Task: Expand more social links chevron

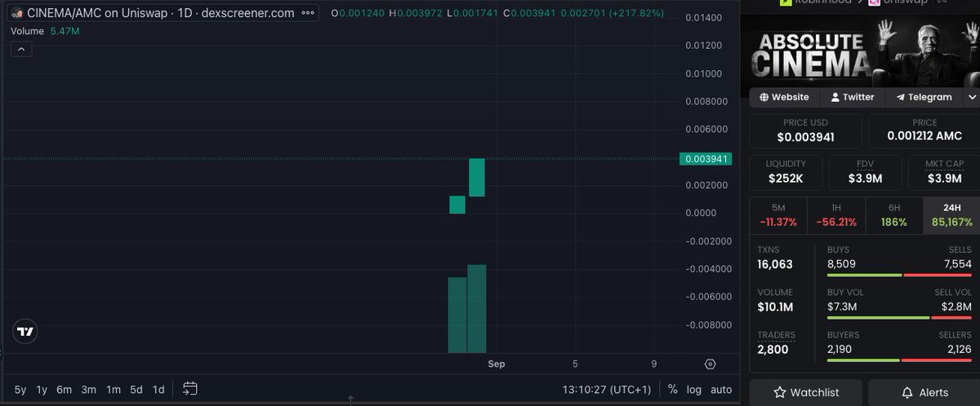Action: tap(972, 97)
